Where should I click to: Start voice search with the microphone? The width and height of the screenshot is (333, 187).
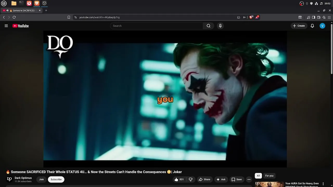pyautogui.click(x=220, y=26)
